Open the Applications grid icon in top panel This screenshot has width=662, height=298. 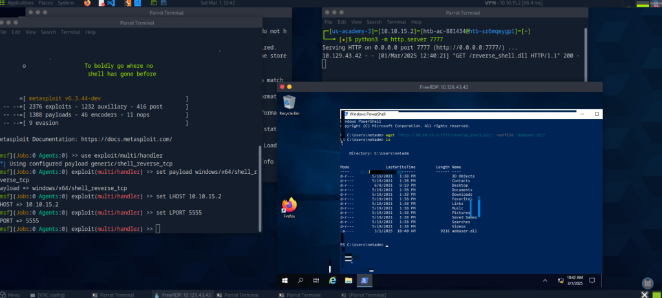click(3, 3)
